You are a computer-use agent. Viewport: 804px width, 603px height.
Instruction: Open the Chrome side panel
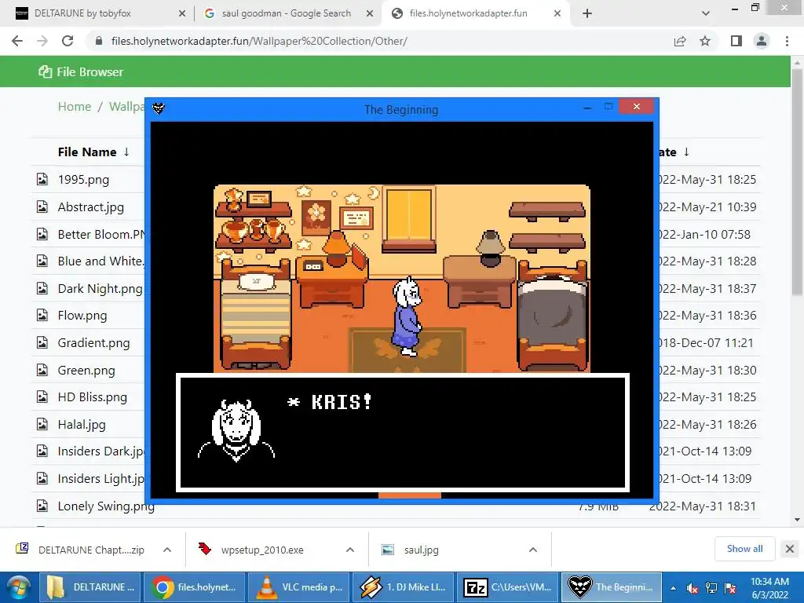[736, 41]
